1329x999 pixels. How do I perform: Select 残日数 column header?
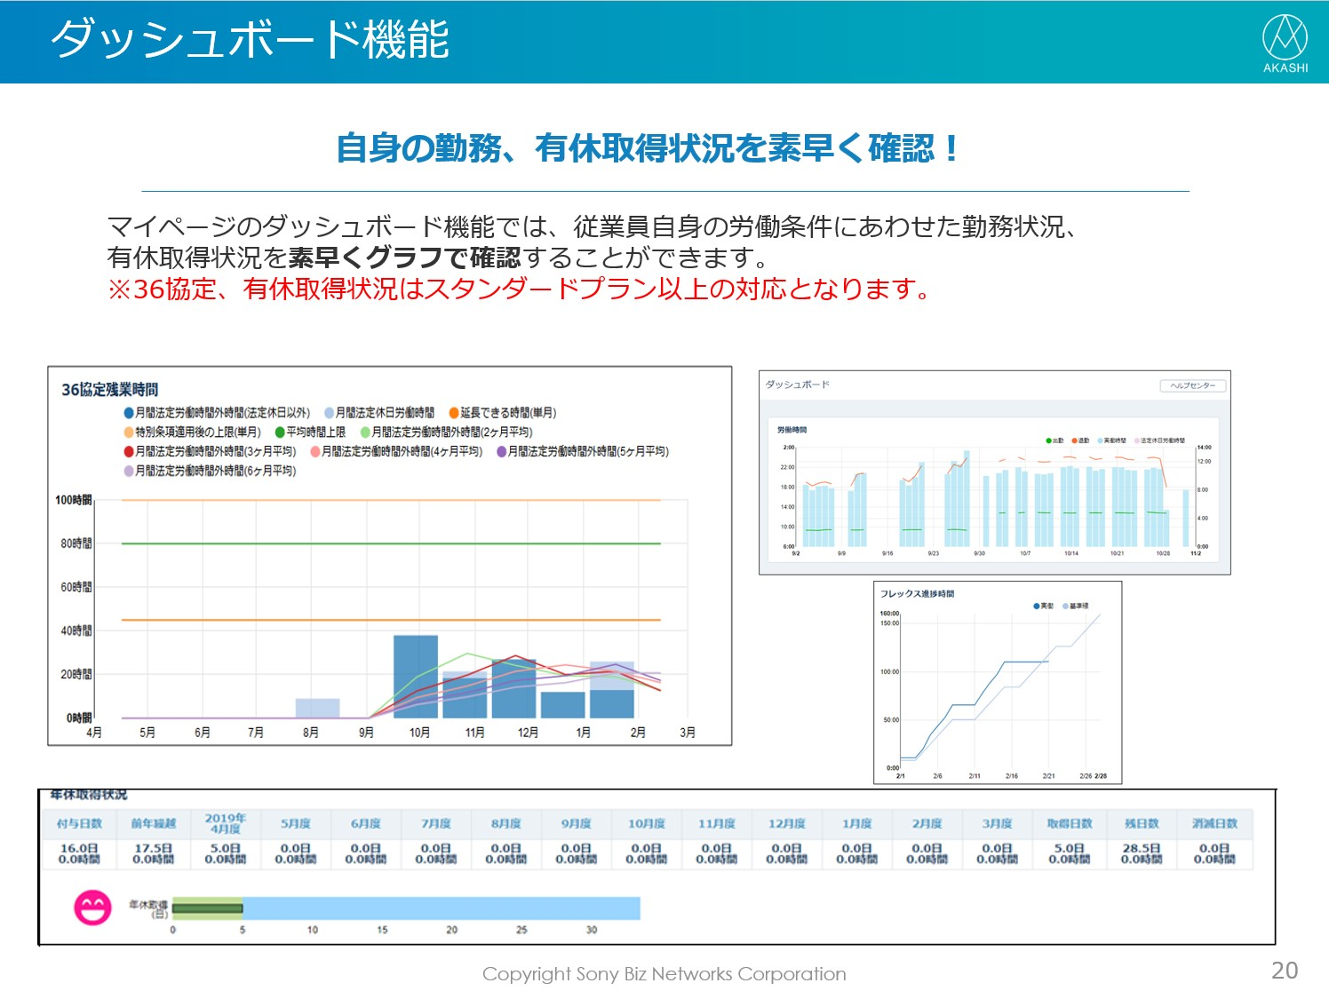coord(1142,823)
